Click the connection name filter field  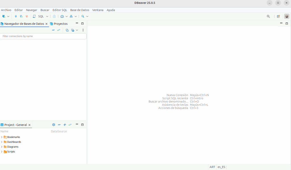[x=43, y=36]
